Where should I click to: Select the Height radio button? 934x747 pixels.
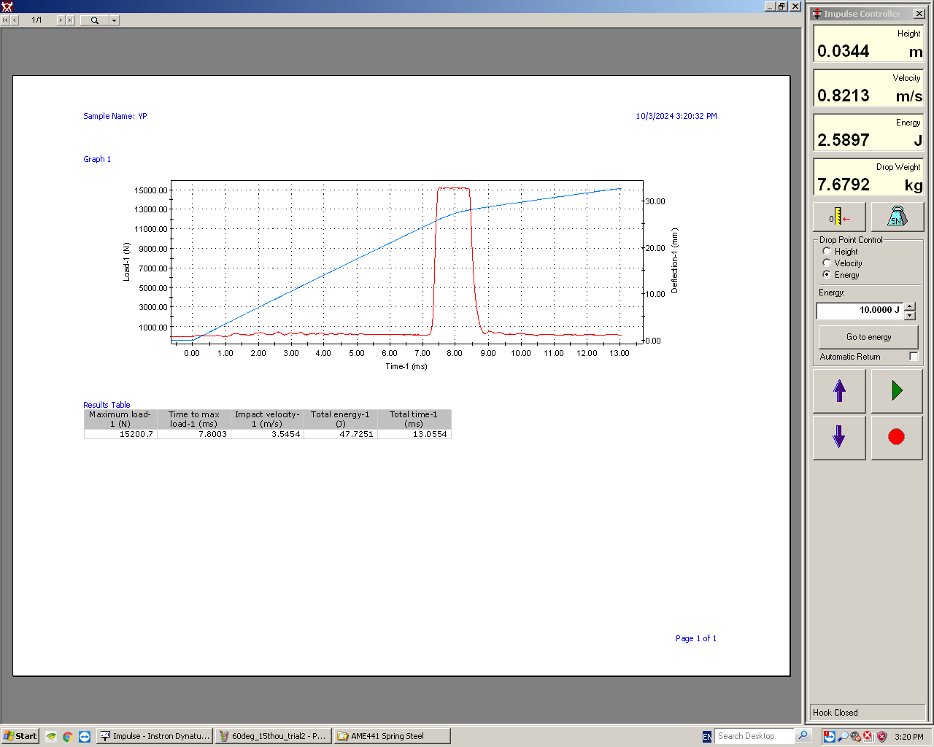click(827, 251)
